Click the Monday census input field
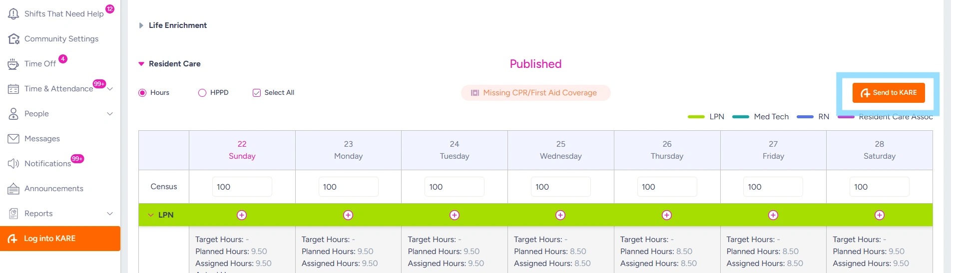Viewport: 953px width, 273px height. pos(348,187)
